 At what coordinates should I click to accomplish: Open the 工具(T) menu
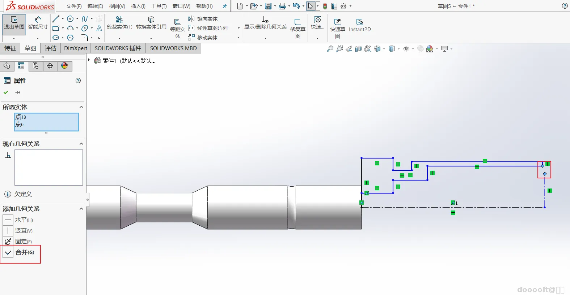pyautogui.click(x=159, y=6)
